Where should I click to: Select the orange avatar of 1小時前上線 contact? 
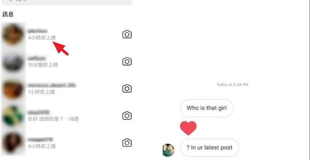tap(13, 89)
